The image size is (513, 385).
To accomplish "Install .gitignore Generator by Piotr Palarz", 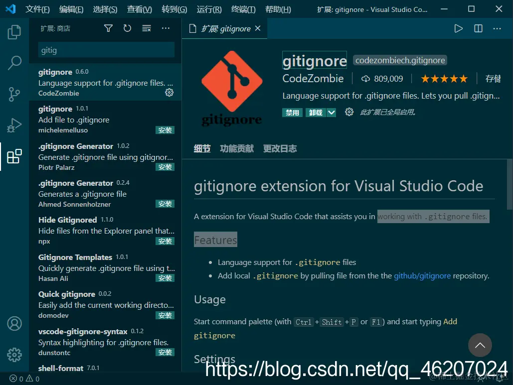I will pyautogui.click(x=165, y=167).
